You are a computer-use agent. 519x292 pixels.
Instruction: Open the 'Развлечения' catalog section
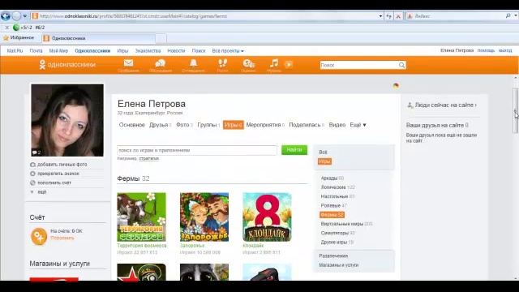[x=333, y=256]
